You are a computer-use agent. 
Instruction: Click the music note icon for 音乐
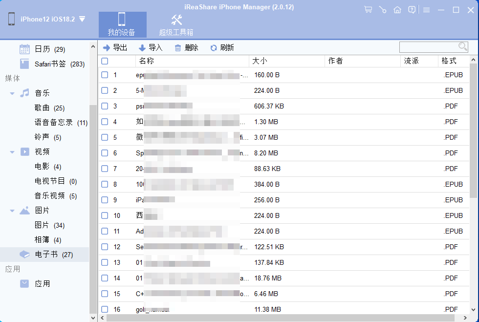(24, 93)
